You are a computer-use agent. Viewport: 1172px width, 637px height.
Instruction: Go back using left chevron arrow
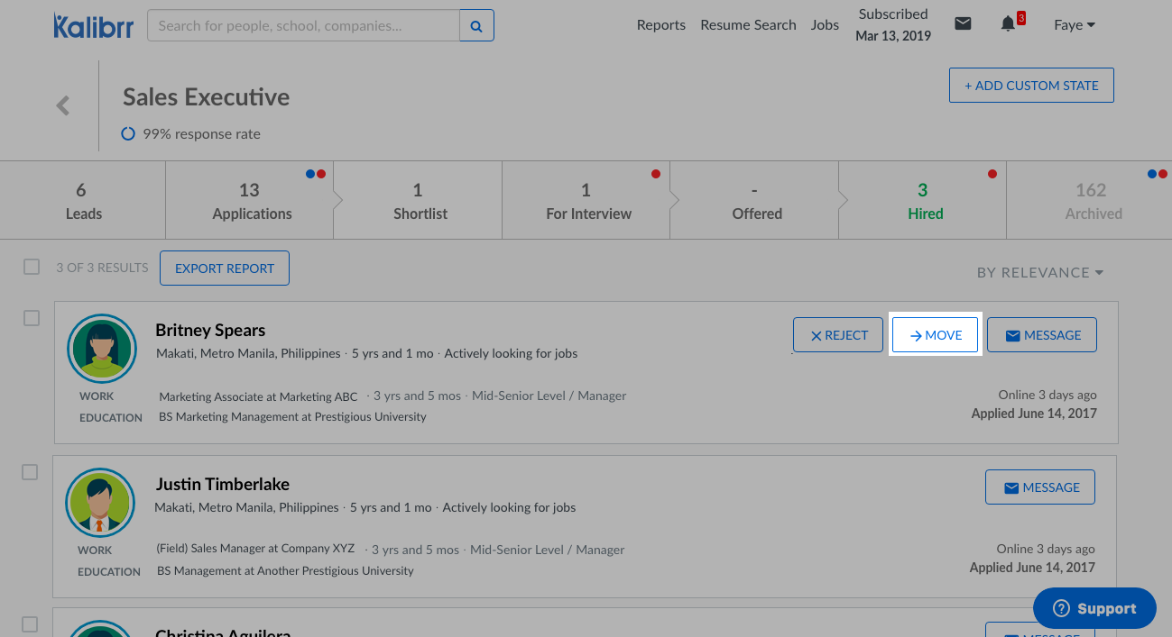pos(63,105)
